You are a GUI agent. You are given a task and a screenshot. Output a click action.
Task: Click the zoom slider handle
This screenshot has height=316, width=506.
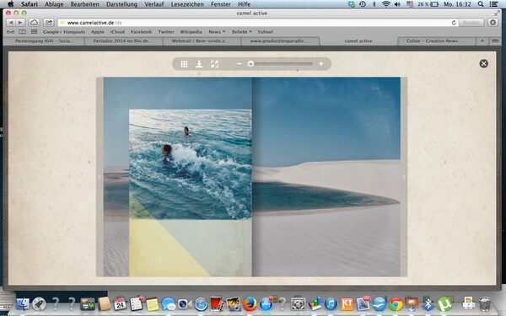coord(250,64)
